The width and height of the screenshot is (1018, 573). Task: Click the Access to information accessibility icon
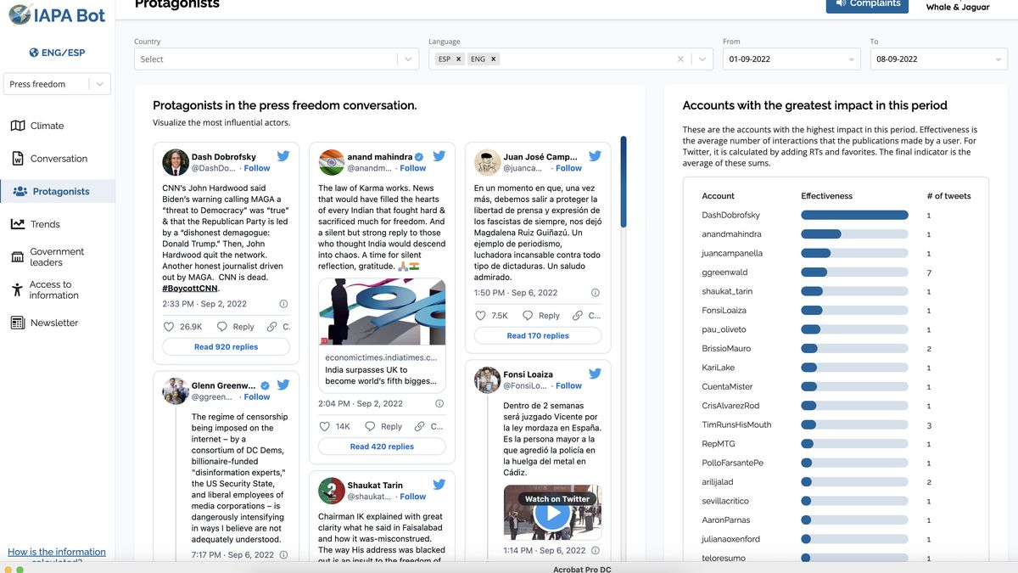17,290
